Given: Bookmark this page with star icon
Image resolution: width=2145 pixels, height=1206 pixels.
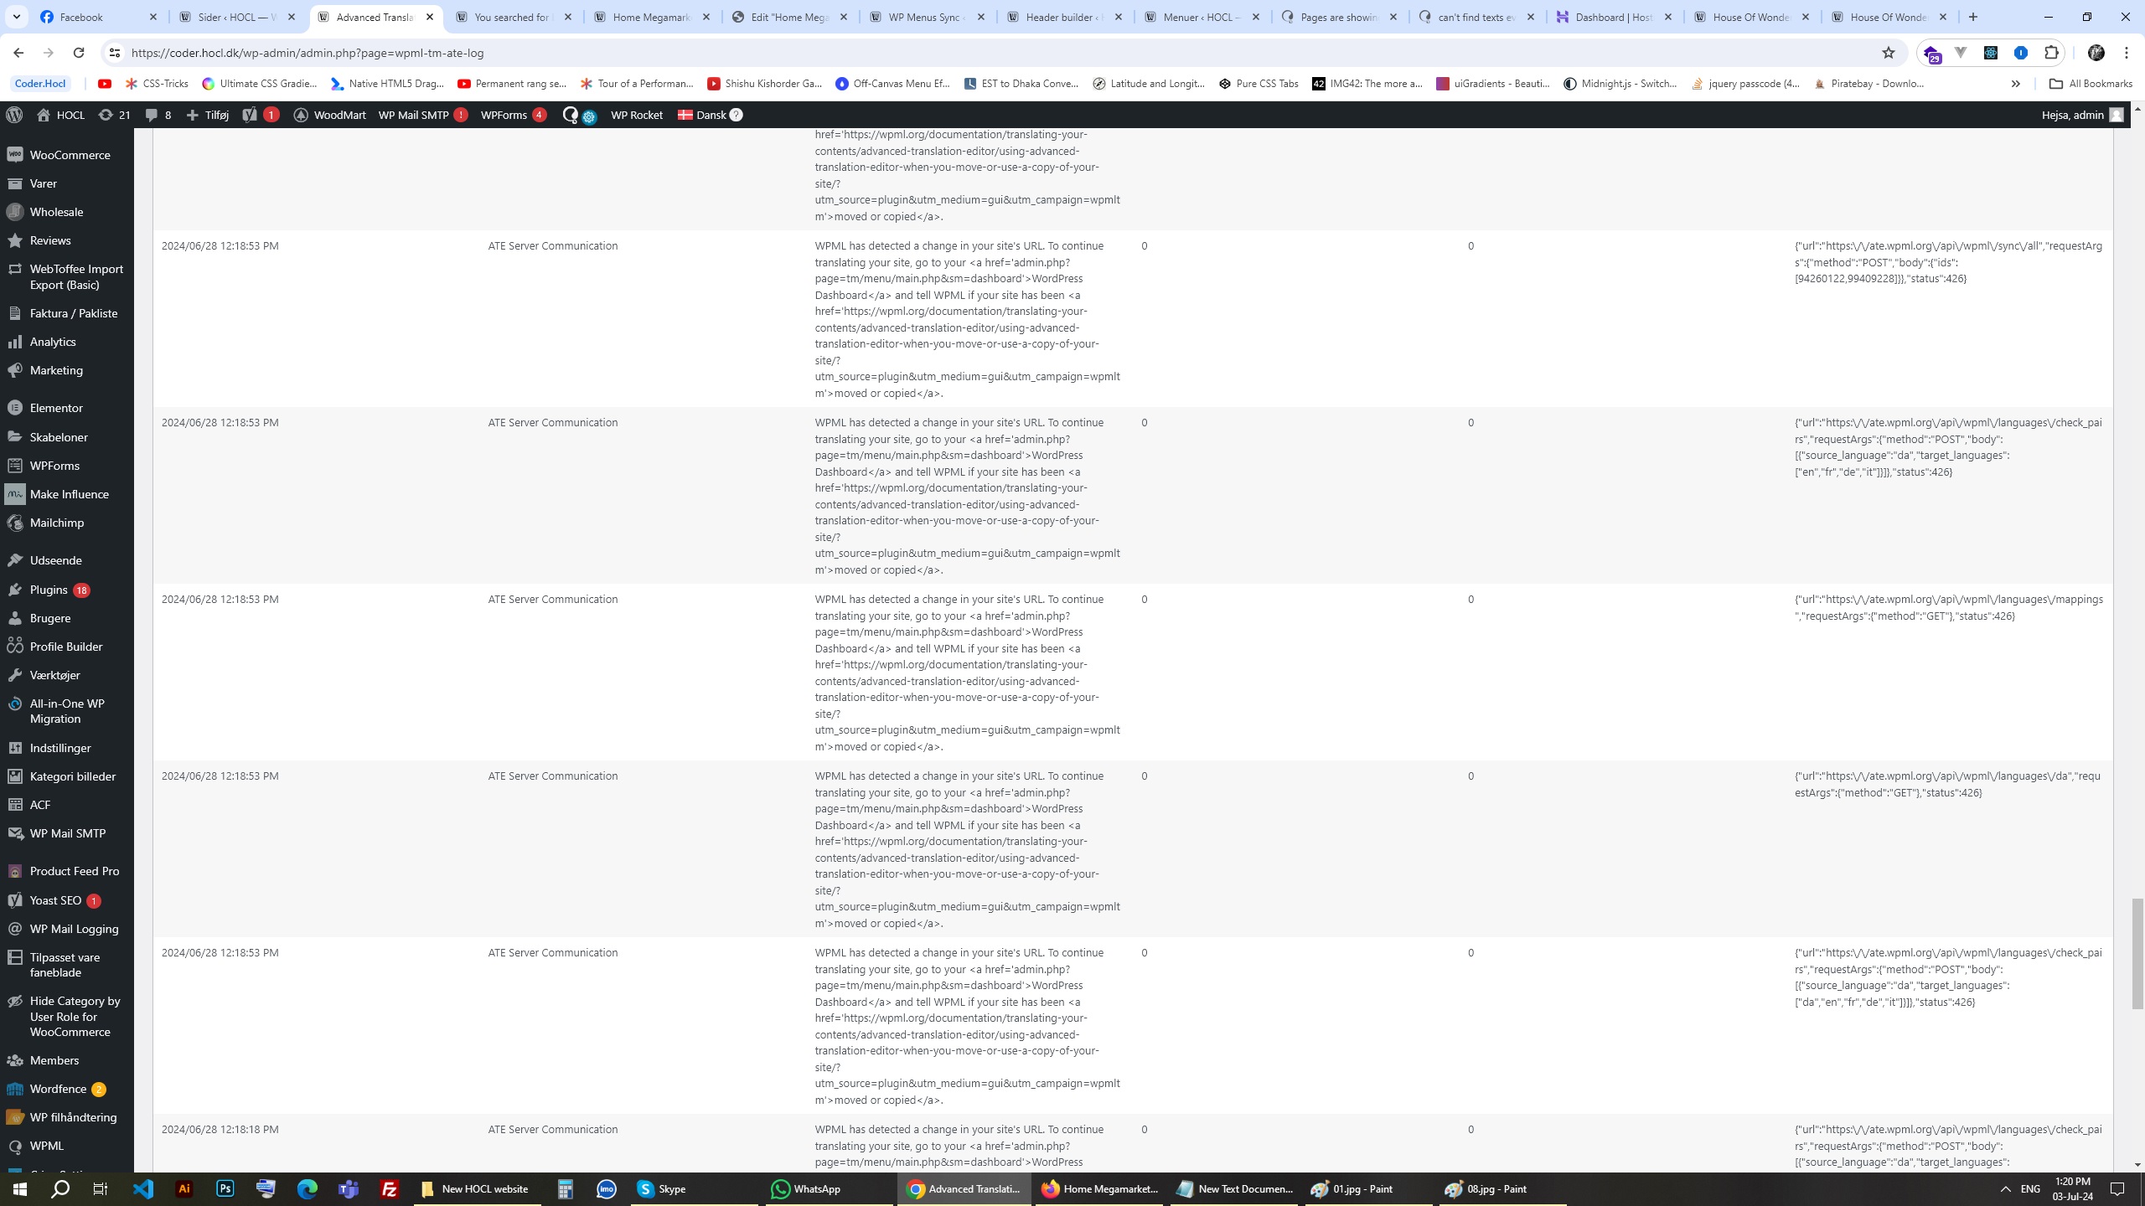Looking at the screenshot, I should (1889, 53).
